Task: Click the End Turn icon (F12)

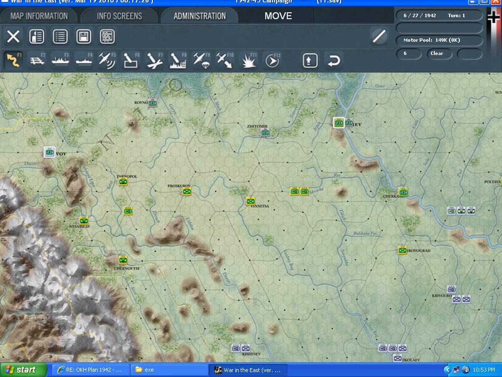Action: 272,60
